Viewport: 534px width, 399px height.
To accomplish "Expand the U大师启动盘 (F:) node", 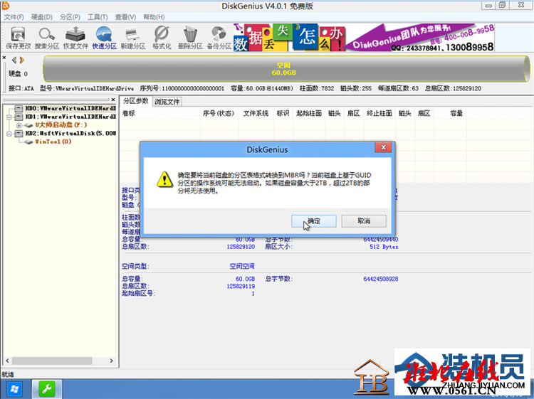I will click(19, 125).
